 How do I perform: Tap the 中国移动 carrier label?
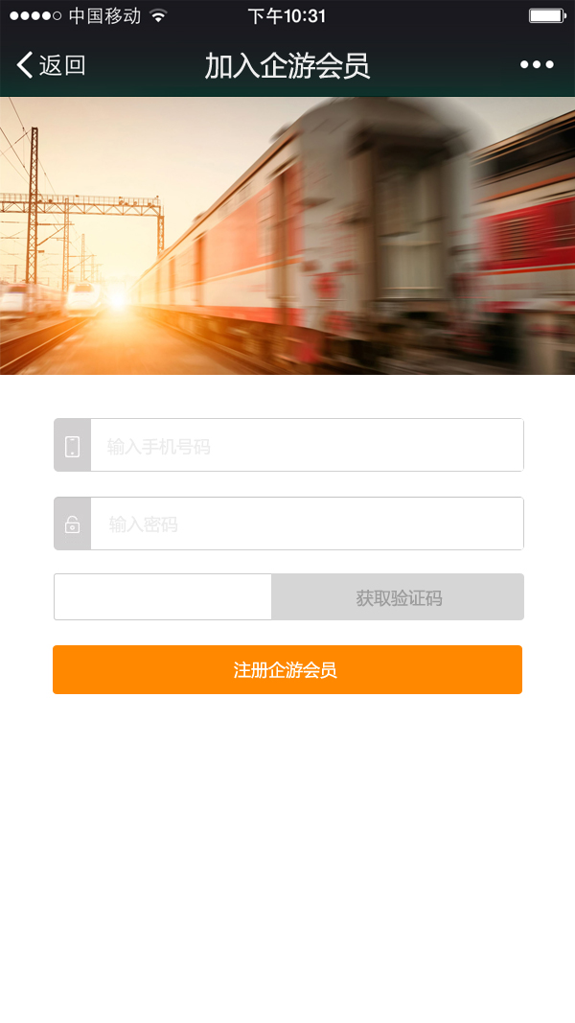[x=105, y=15]
